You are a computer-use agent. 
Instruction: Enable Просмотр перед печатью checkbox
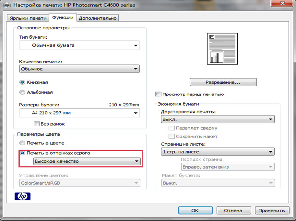tap(158, 94)
